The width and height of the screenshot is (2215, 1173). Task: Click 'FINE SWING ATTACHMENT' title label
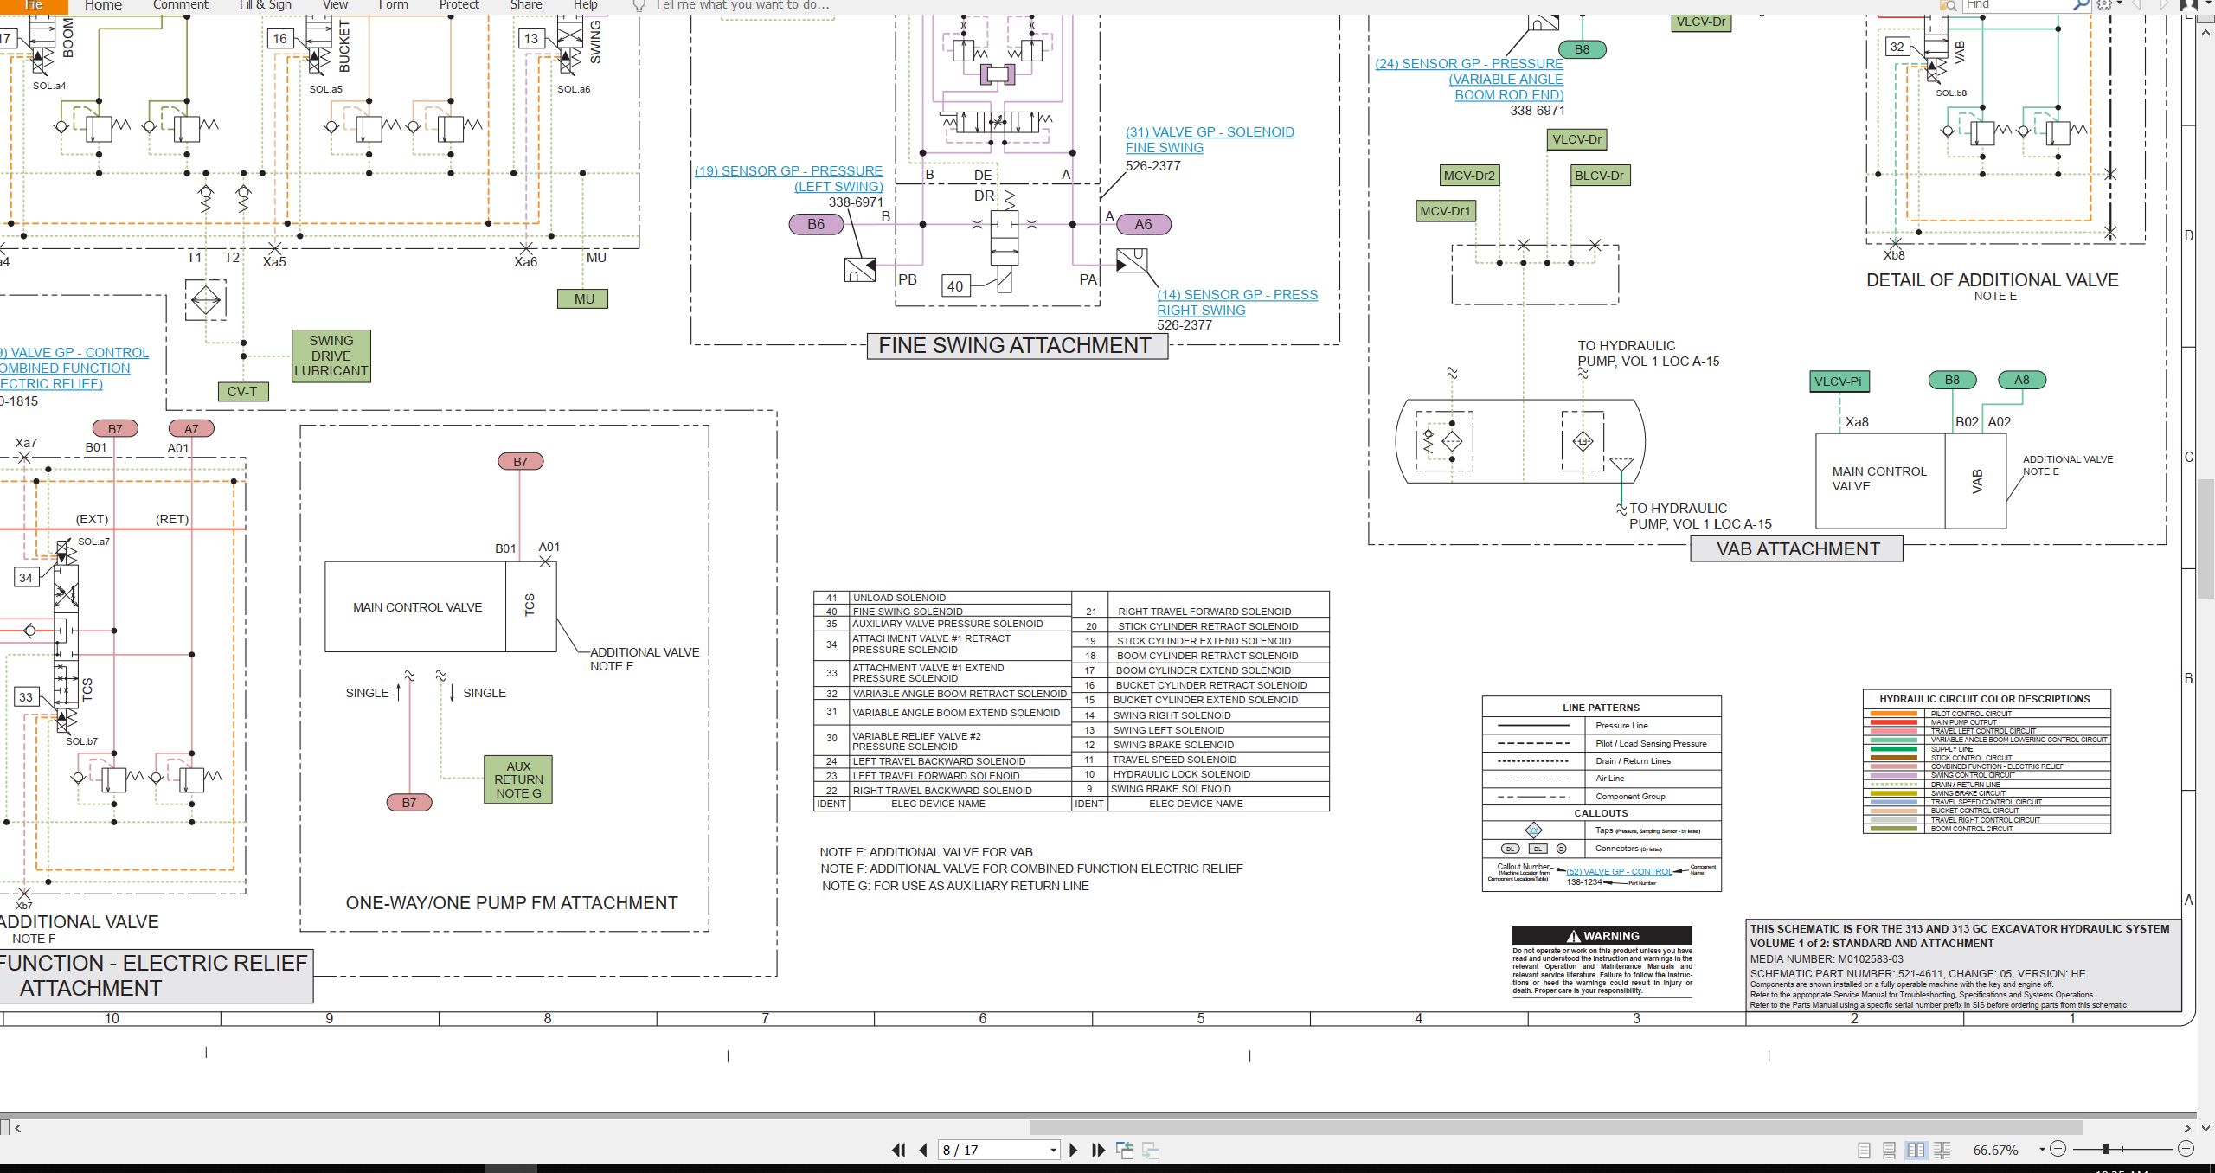coord(1016,346)
